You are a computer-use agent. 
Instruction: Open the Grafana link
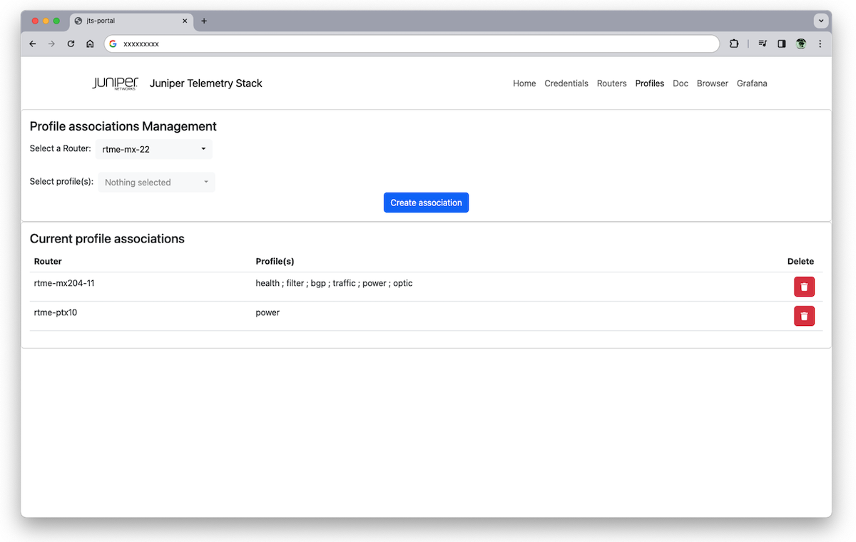(x=752, y=83)
